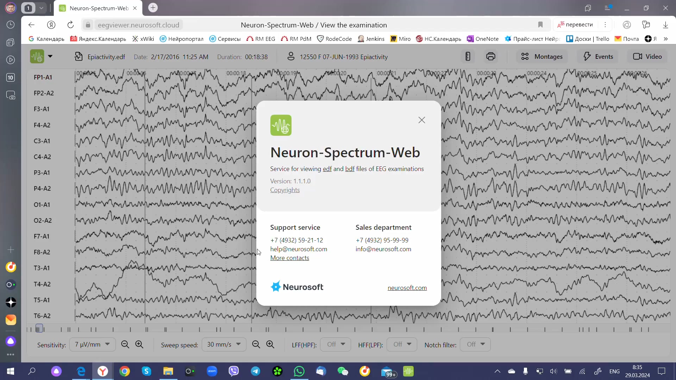
Task: Open the Jenkins bookmark
Action: point(371,39)
